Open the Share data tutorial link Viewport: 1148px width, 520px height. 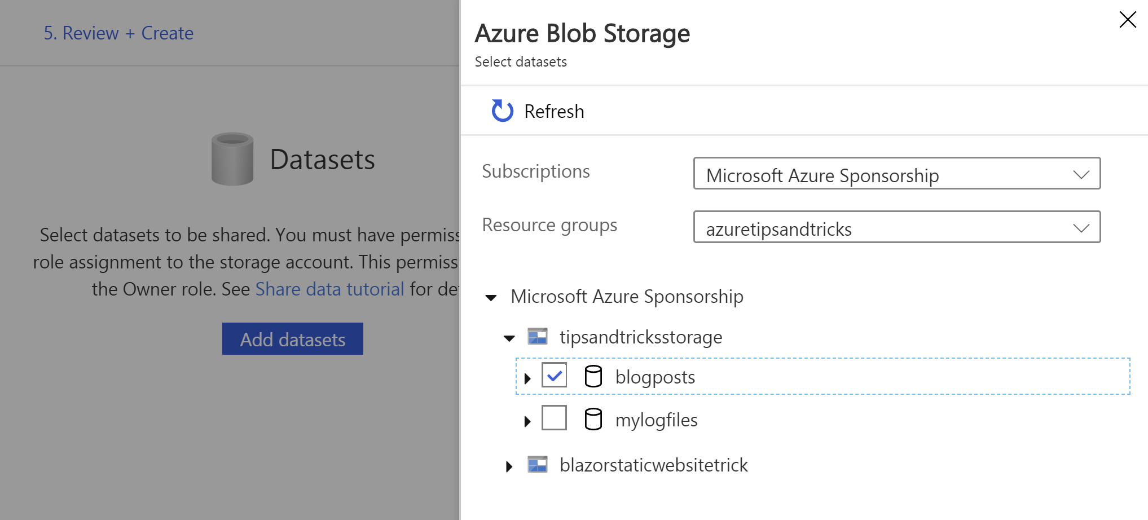pyautogui.click(x=330, y=289)
